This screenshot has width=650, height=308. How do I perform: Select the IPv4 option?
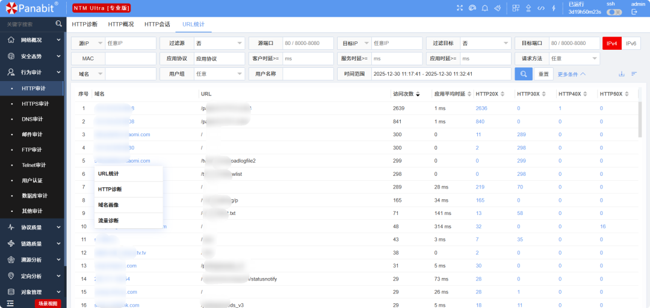612,43
